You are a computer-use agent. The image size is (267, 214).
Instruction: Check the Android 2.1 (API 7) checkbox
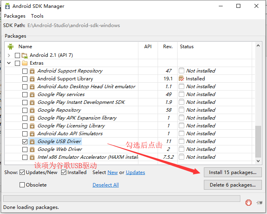tap(17, 55)
